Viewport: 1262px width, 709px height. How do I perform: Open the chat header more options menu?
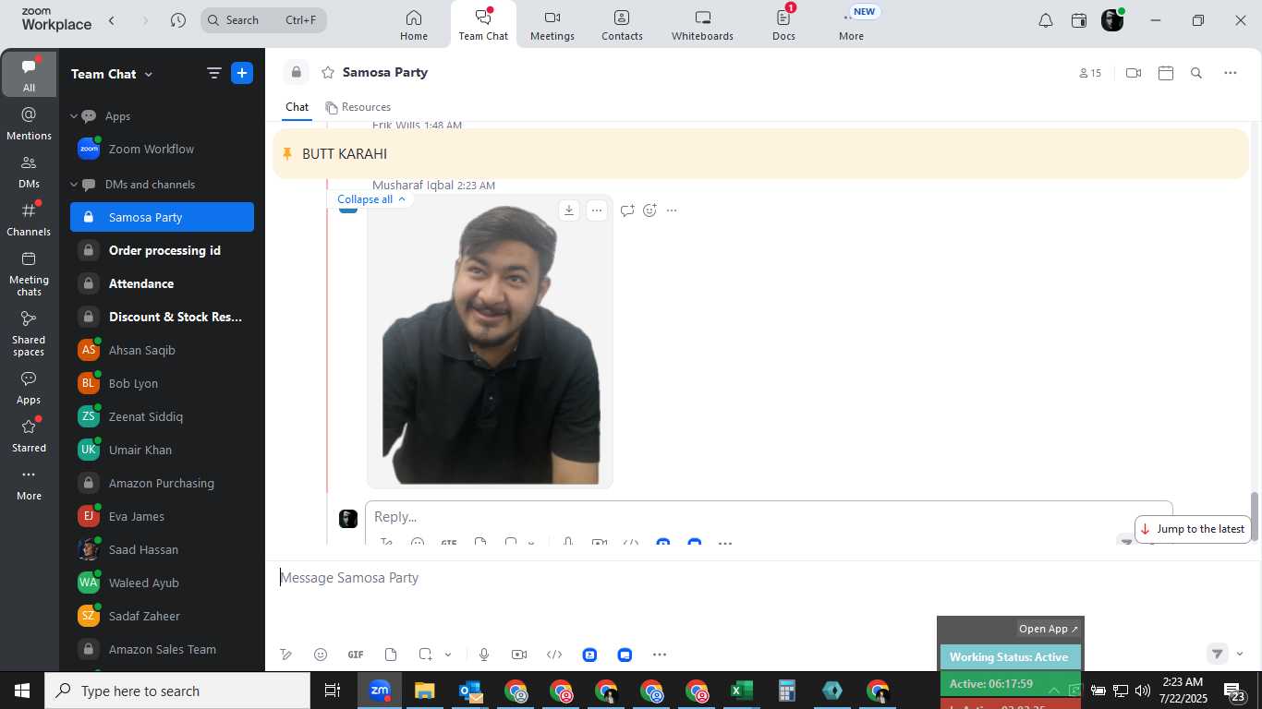(1231, 73)
